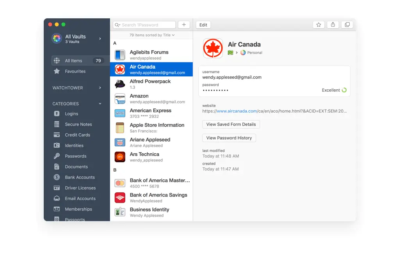Image resolution: width=406 pixels, height=273 pixels.
Task: Select All Items in sidebar
Action: [x=80, y=60]
